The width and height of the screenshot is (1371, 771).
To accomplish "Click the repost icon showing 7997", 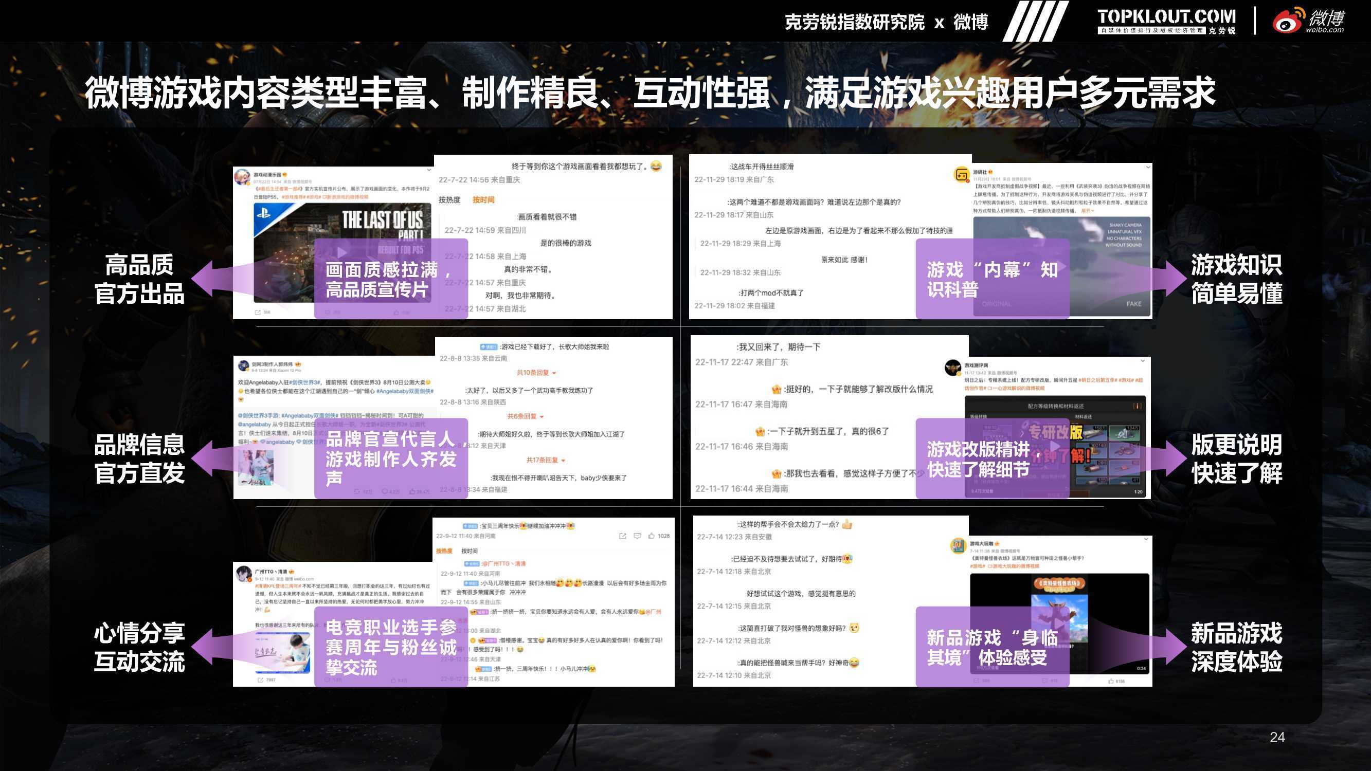I will click(260, 680).
